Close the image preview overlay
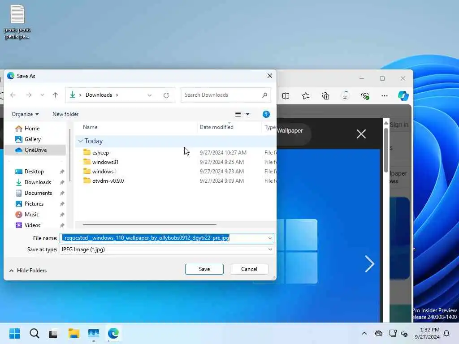Screen dimensions: 459x344 tap(361, 134)
